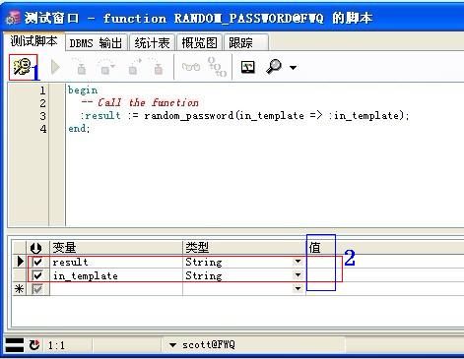Click the empty variable name cell in the new row
Screen dimensions: 464x359
coord(116,289)
